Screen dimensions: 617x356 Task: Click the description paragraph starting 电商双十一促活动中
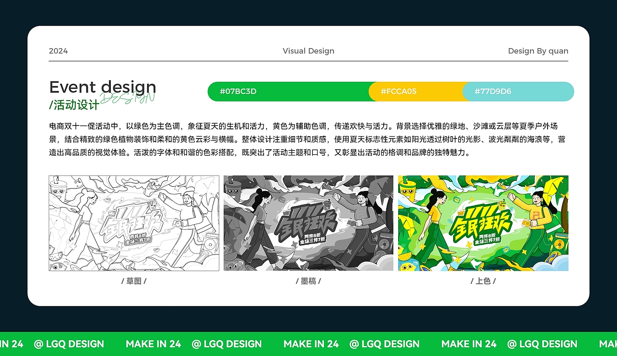307,140
